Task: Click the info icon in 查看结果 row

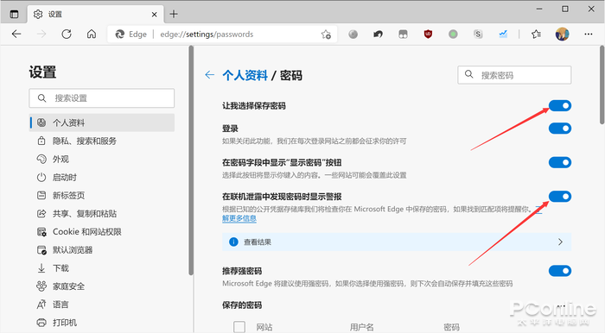Action: 233,242
